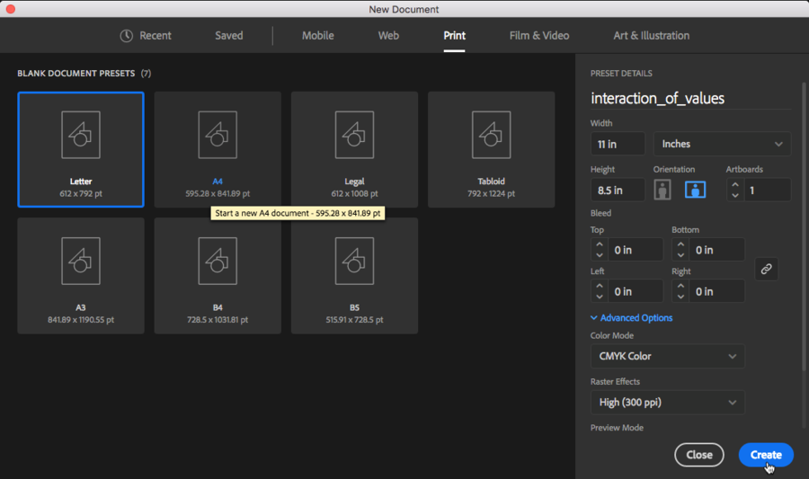Click the document name input field
Image resolution: width=809 pixels, height=479 pixels.
coord(689,99)
